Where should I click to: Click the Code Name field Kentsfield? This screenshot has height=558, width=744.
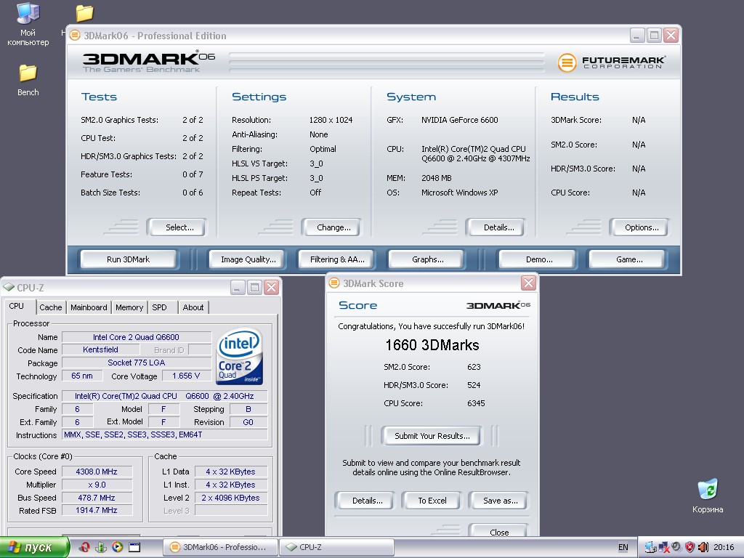click(100, 349)
